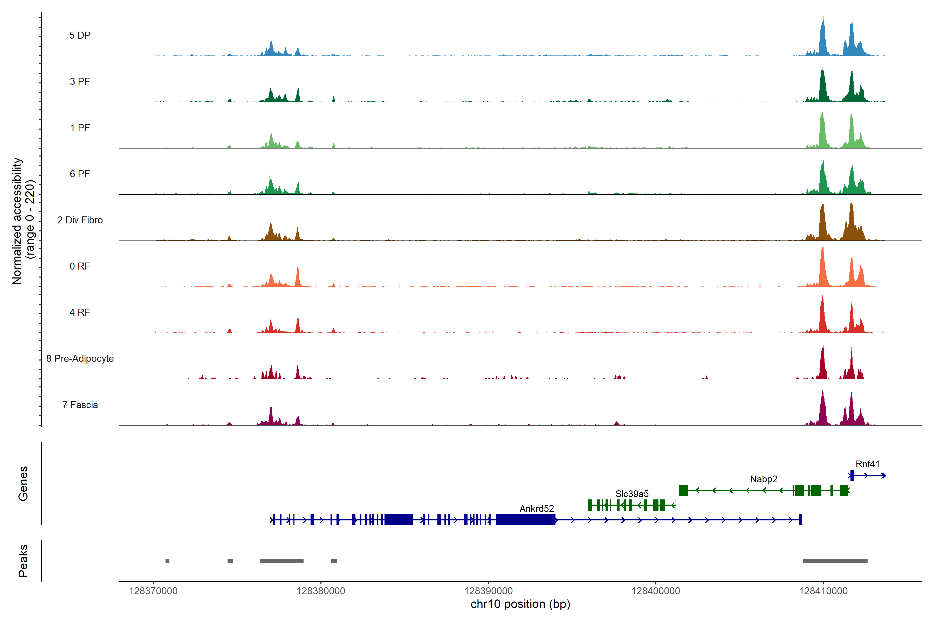Screen dimensions: 934x622
Task: Click the Ankrd52 gene label
Action: click(537, 508)
